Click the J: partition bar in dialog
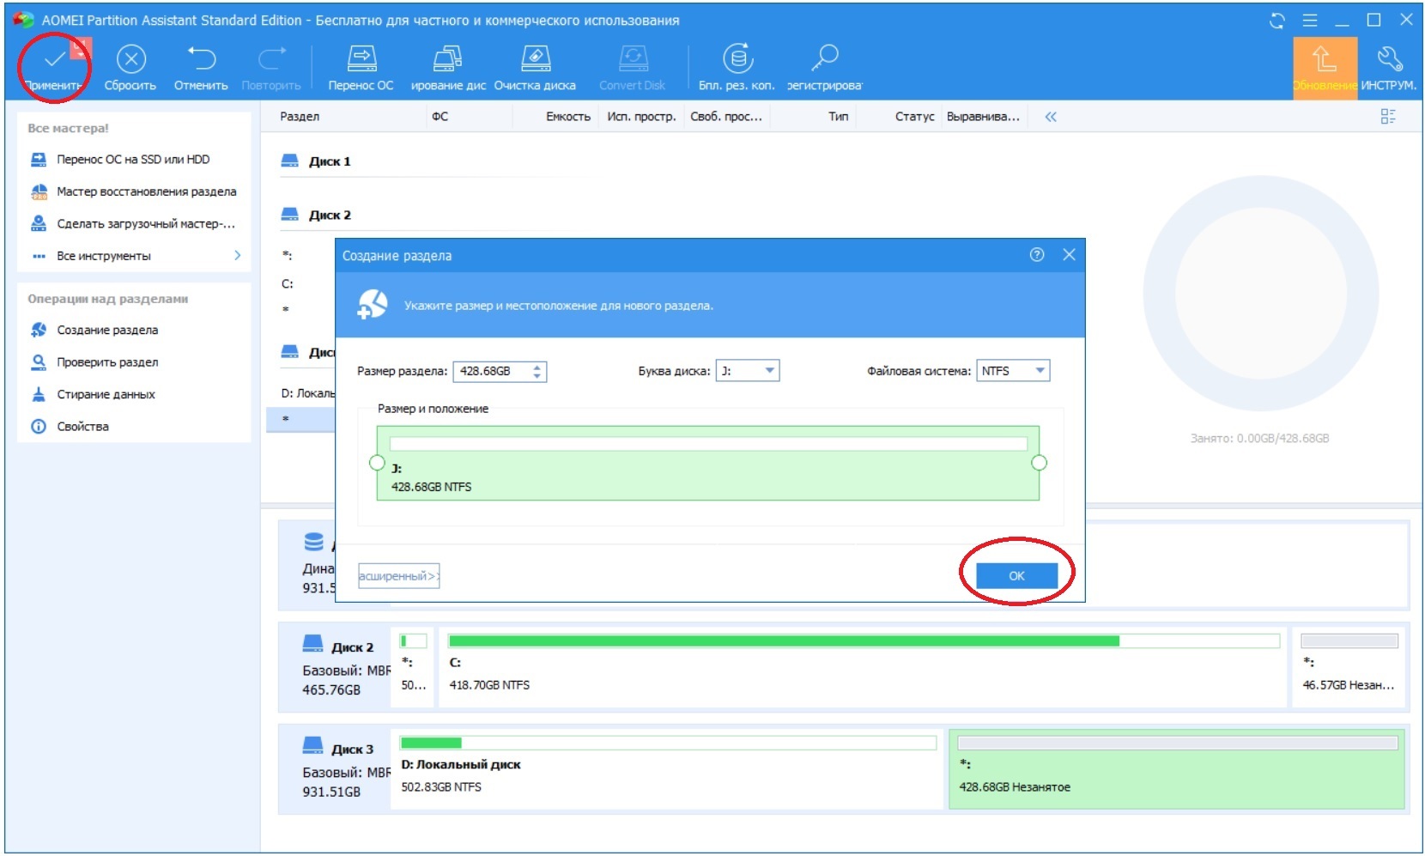The width and height of the screenshot is (1425, 856). tap(708, 464)
